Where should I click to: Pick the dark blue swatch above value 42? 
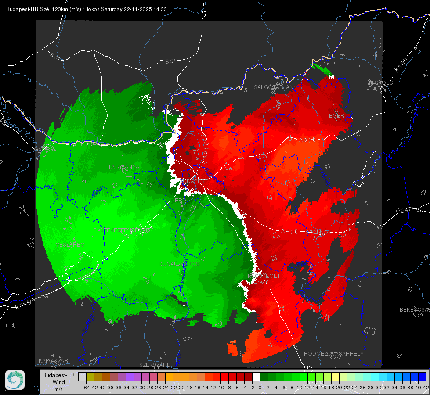click(x=423, y=377)
